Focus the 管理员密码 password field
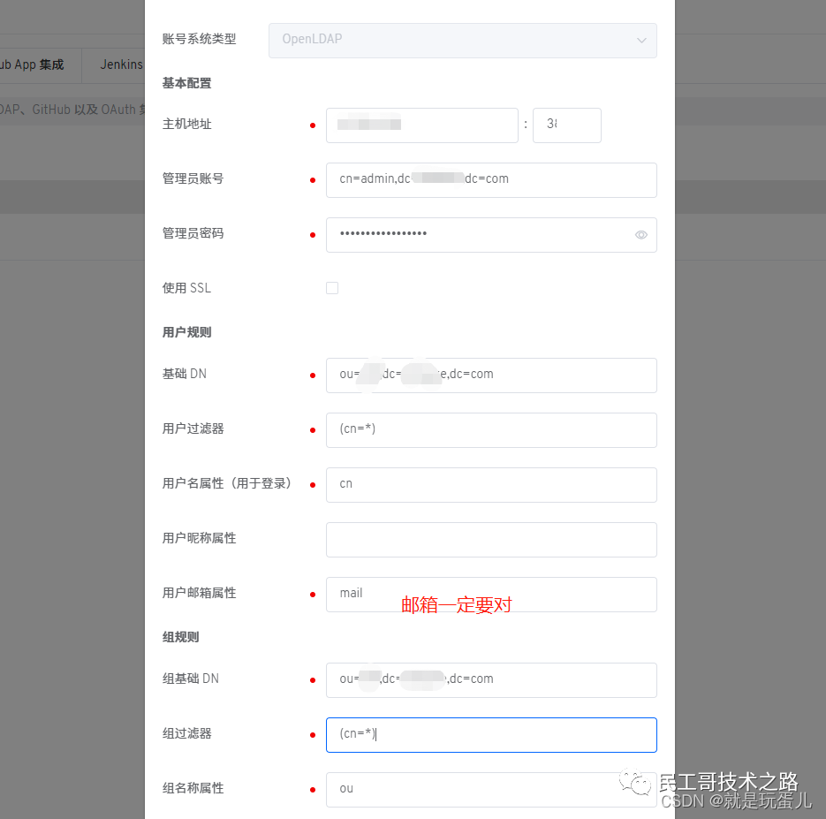The width and height of the screenshot is (826, 819). (477, 235)
